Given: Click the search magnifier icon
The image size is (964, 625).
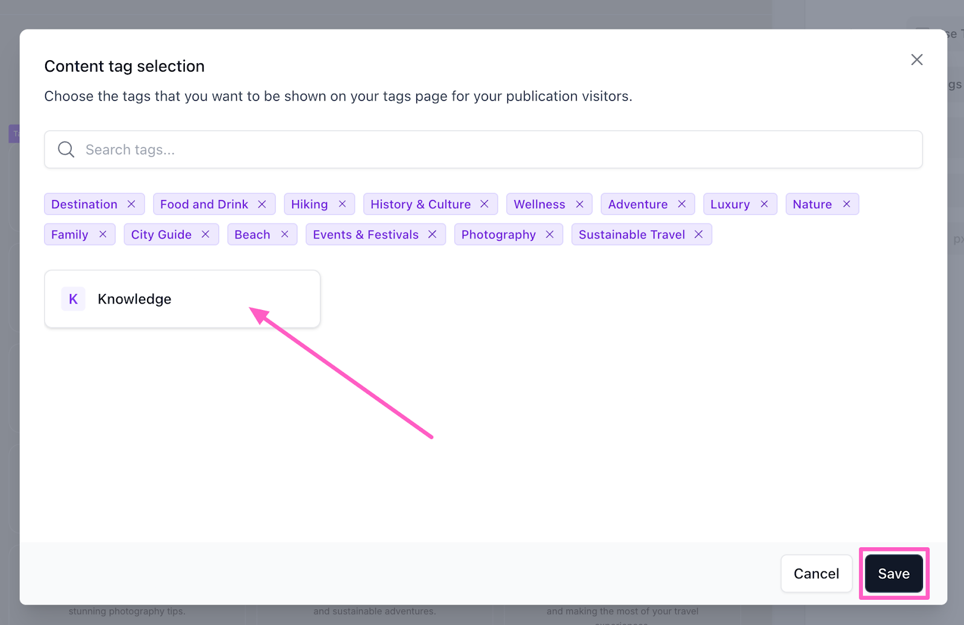Looking at the screenshot, I should [x=66, y=150].
